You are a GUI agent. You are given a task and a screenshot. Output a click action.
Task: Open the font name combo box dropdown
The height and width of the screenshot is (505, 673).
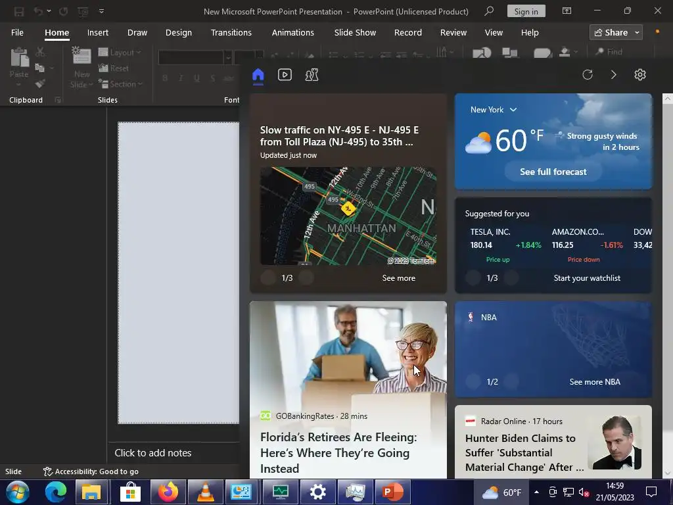(x=228, y=58)
